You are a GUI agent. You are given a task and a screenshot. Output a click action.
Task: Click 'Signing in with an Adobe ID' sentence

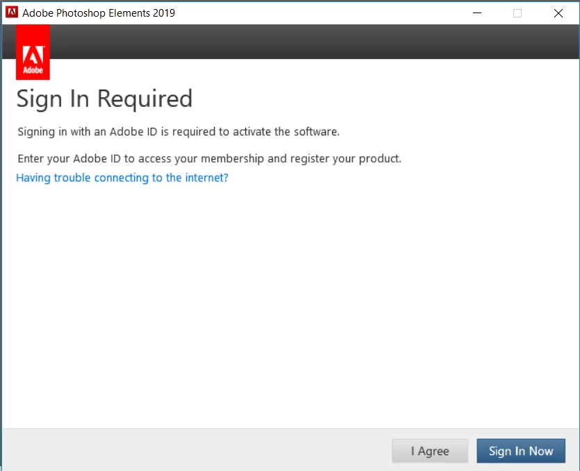179,132
